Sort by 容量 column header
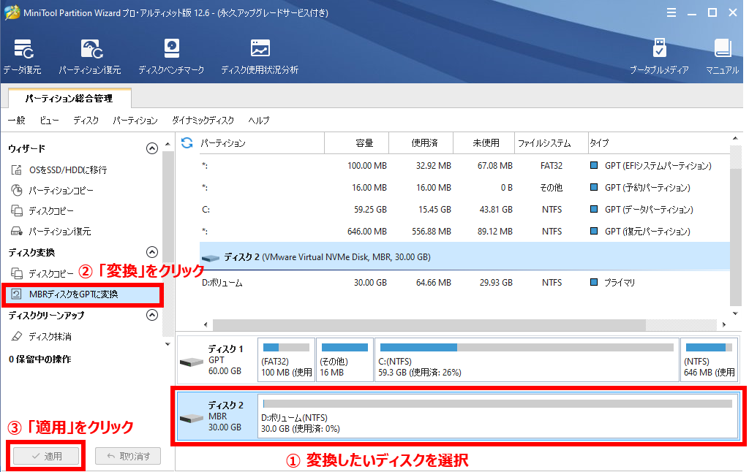Viewport: 749px width, 472px height. (x=357, y=142)
